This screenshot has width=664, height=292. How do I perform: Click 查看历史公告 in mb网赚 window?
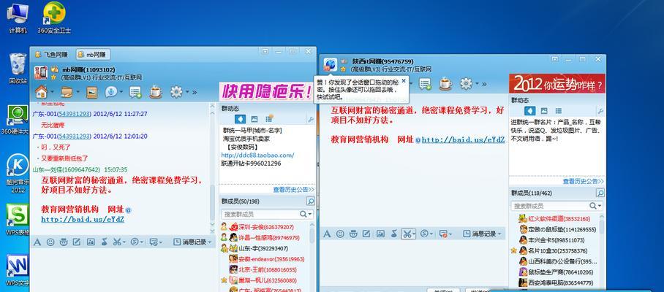point(293,190)
